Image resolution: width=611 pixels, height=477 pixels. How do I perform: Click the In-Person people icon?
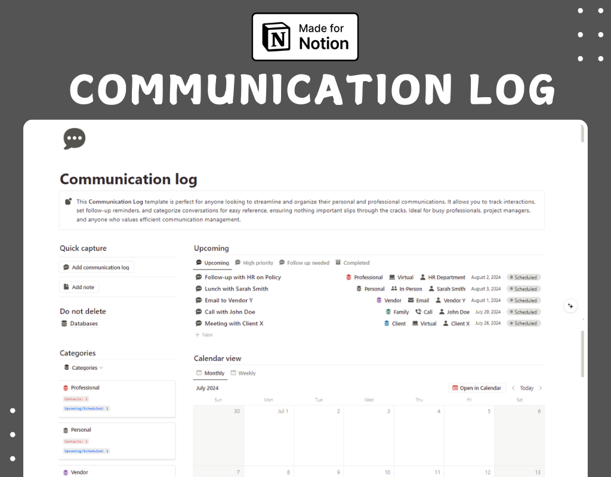click(x=394, y=289)
